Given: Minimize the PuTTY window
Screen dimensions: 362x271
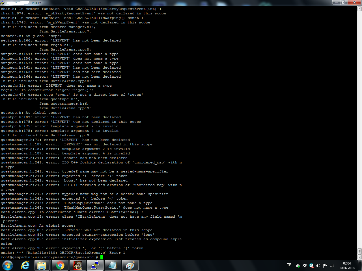Looking at the screenshot, I should pos(336,3).
